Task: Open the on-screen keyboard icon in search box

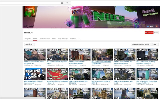Action: click(62, 3)
